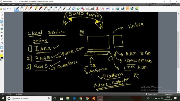Open the Help menu
The image size is (180, 101).
point(41,4)
